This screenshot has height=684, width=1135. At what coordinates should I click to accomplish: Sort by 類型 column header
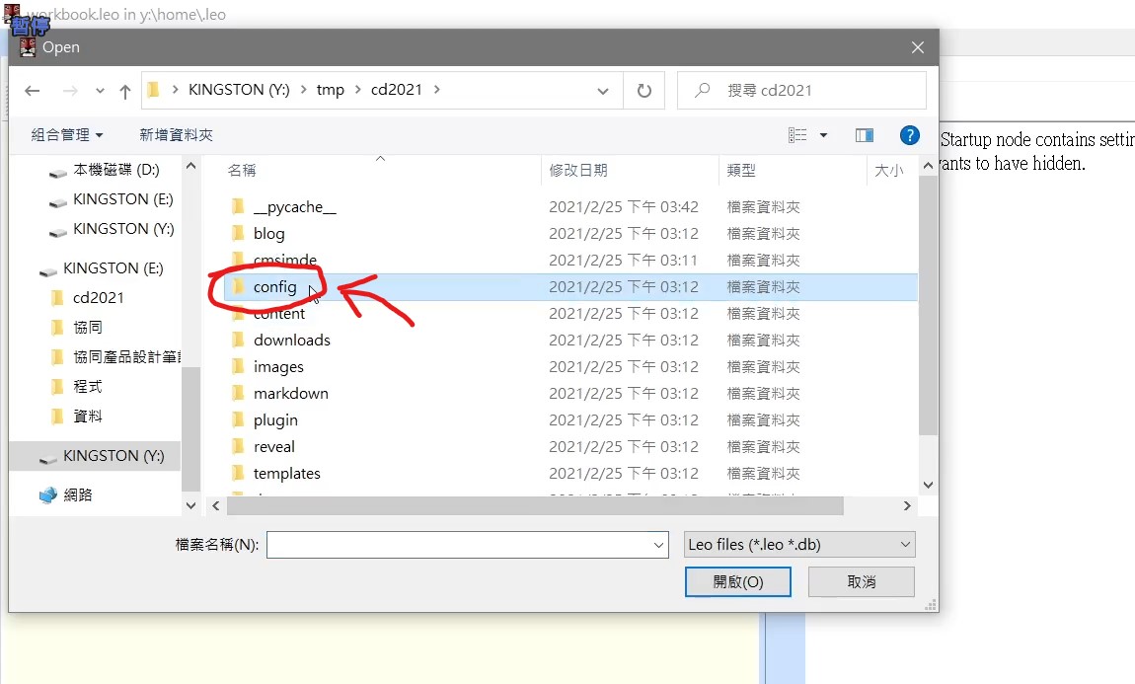(x=741, y=170)
